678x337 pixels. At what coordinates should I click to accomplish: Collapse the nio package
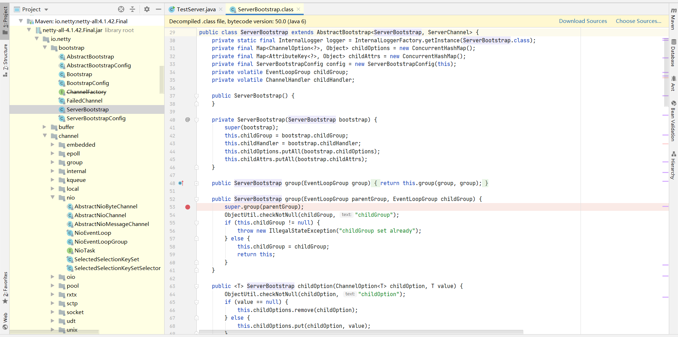tap(53, 197)
